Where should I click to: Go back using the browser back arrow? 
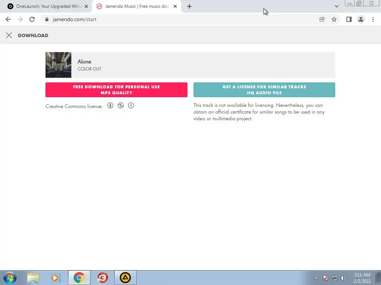click(x=8, y=19)
